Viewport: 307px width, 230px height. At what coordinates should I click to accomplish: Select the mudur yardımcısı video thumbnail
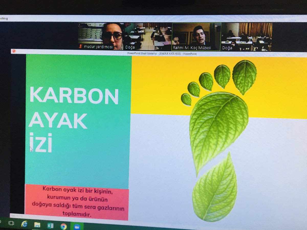[x=101, y=36]
